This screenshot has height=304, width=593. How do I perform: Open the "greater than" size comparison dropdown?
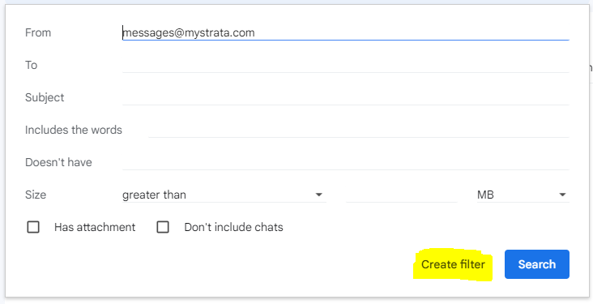(224, 195)
